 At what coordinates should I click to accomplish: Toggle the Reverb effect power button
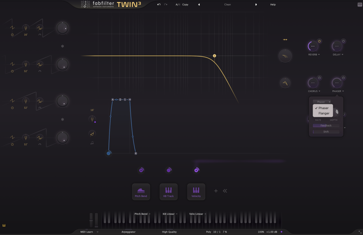click(x=319, y=41)
